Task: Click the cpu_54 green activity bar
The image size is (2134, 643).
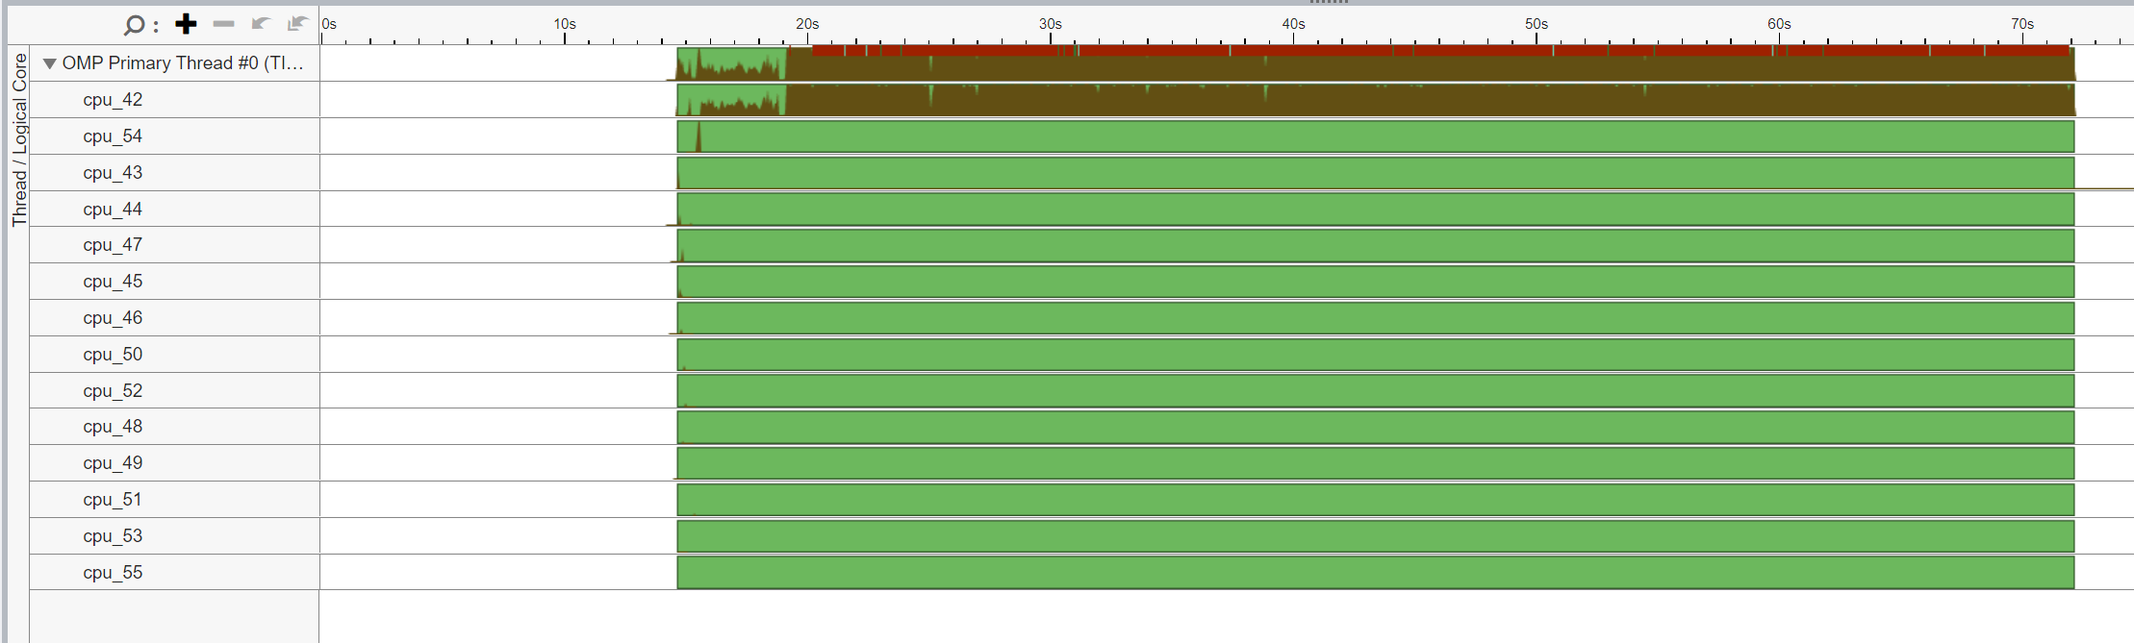Action: point(1376,136)
